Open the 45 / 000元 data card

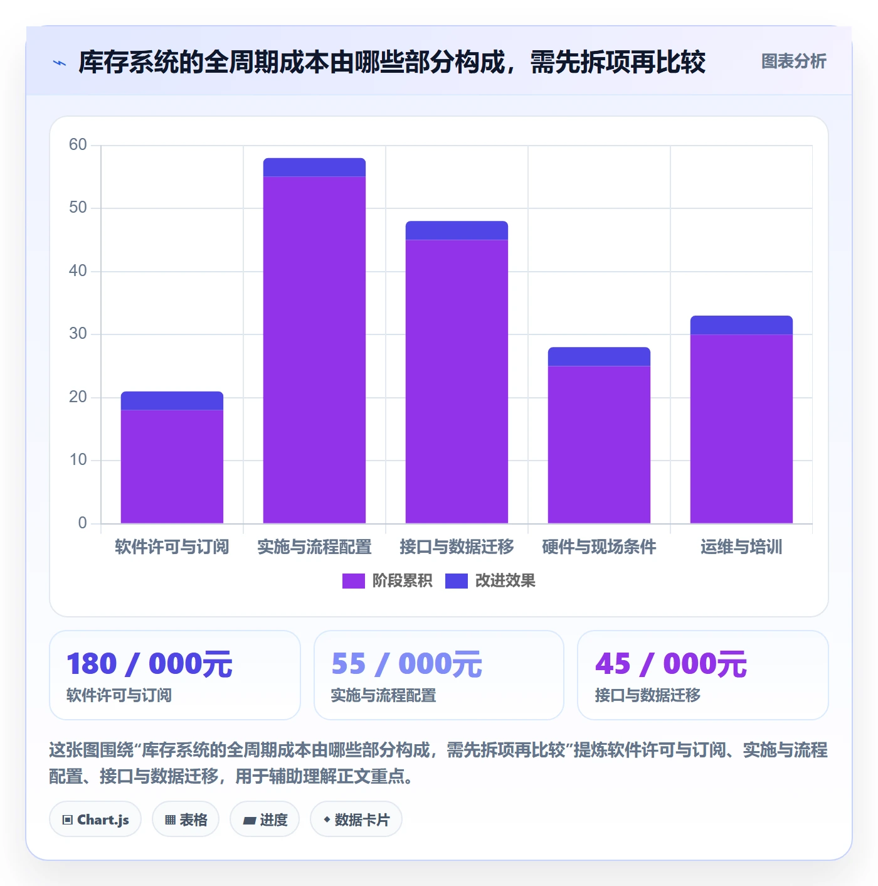pos(703,675)
